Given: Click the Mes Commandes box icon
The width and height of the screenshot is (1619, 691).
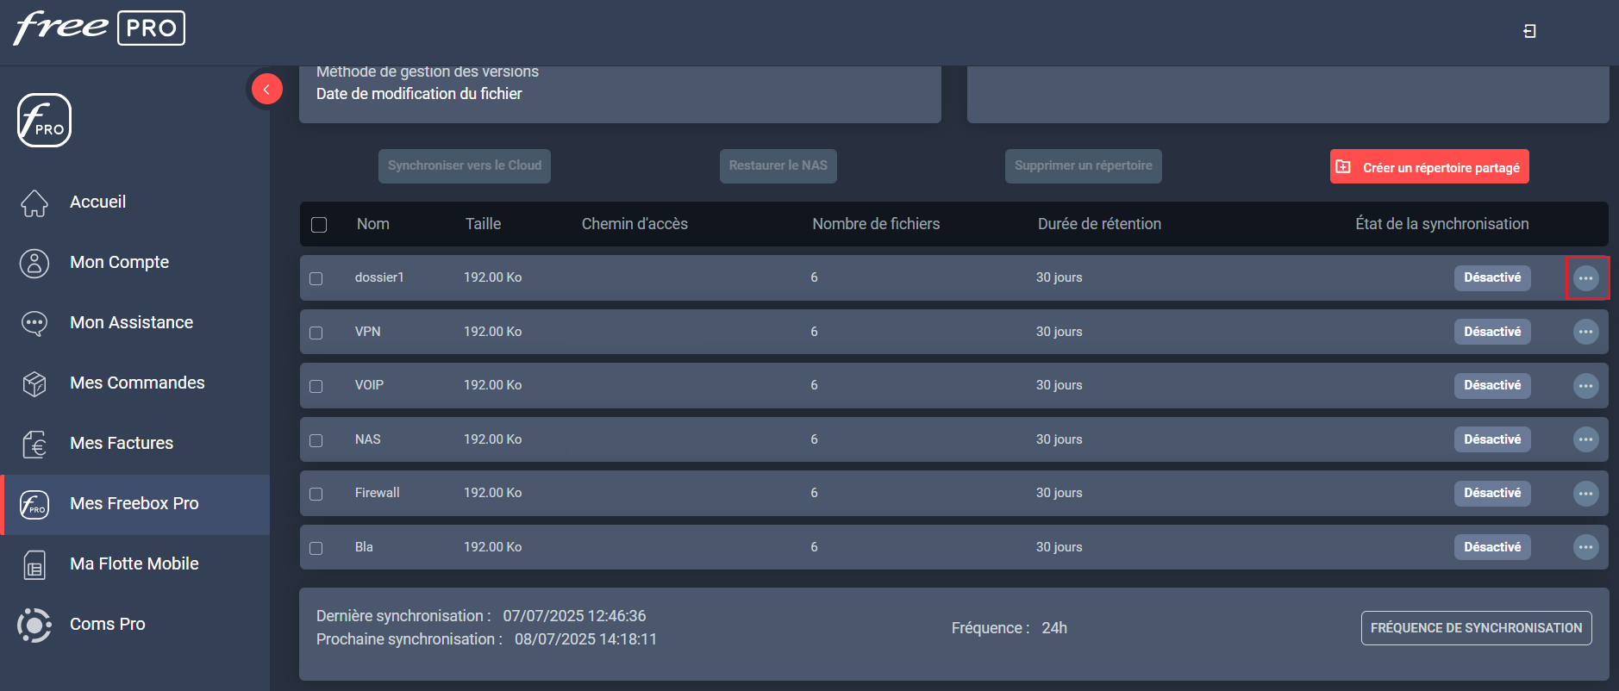Looking at the screenshot, I should pos(34,383).
